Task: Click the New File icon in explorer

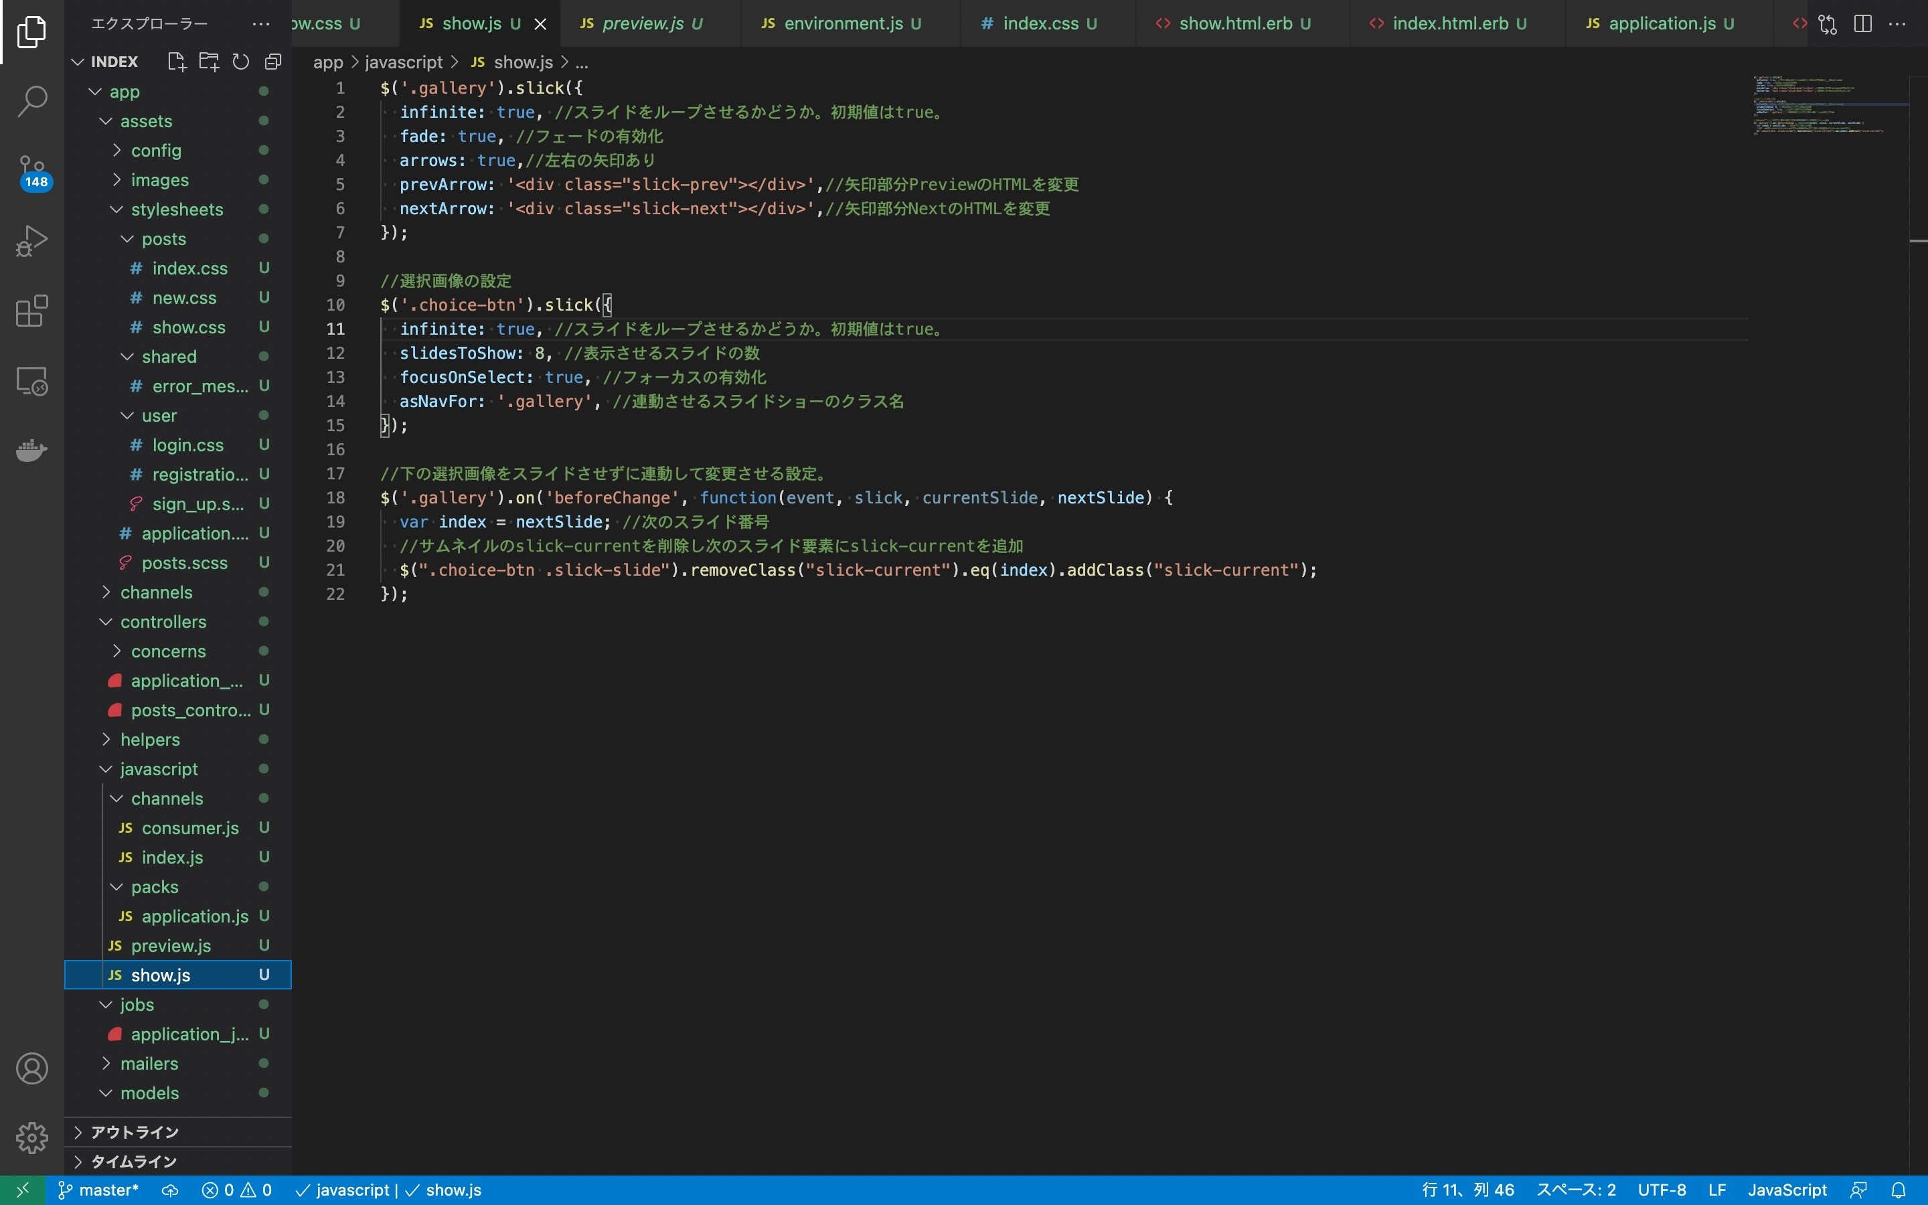Action: (x=176, y=62)
